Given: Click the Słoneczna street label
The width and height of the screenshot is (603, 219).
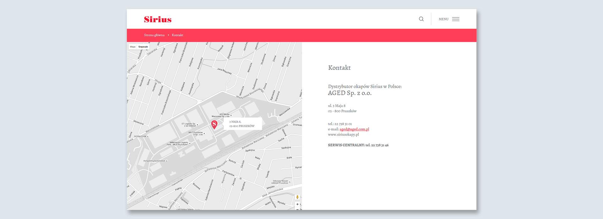Looking at the screenshot, I should click(139, 122).
